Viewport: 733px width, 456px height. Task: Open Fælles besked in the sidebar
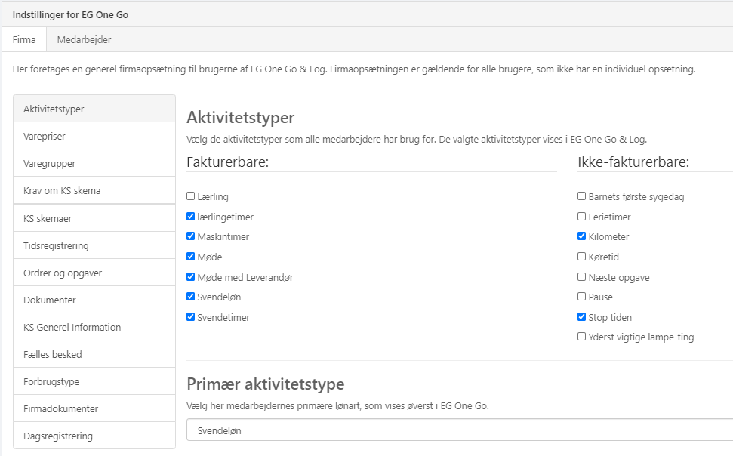tap(52, 354)
